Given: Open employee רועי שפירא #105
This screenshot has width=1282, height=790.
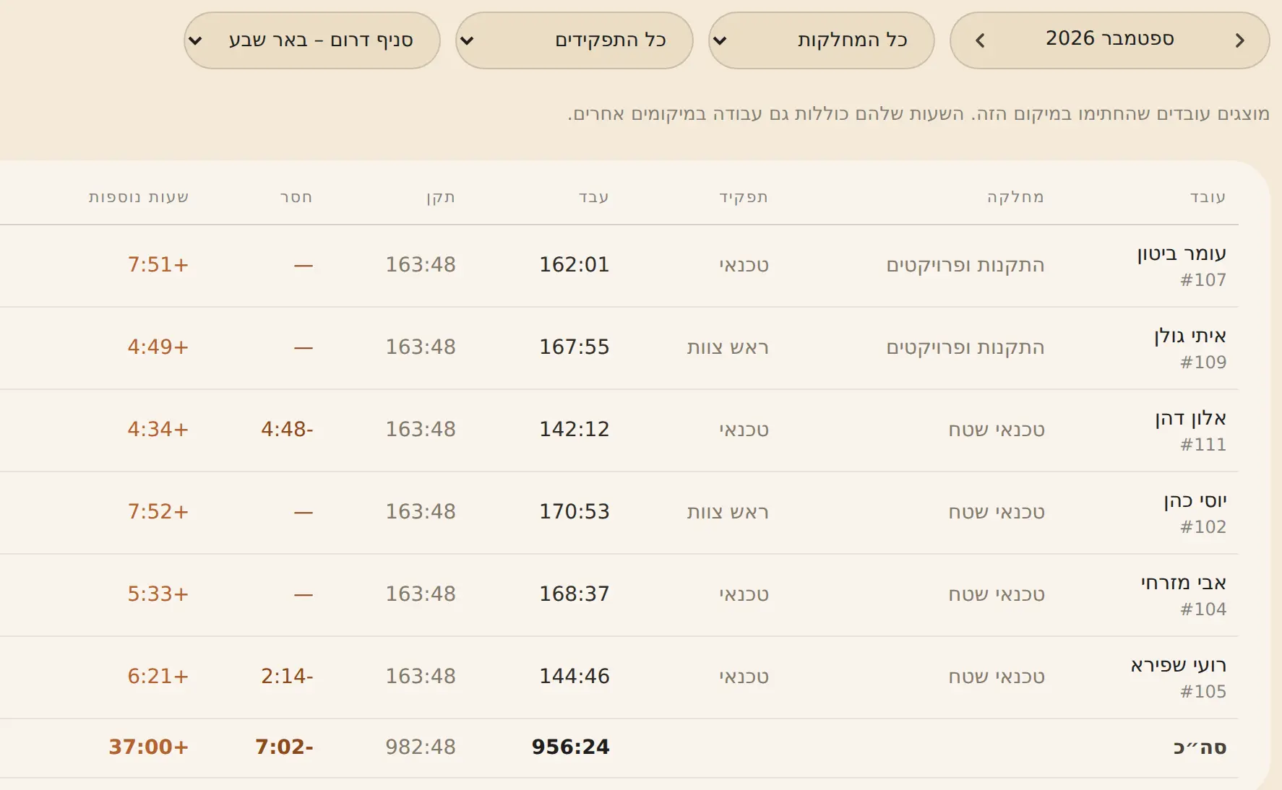Looking at the screenshot, I should [1179, 677].
